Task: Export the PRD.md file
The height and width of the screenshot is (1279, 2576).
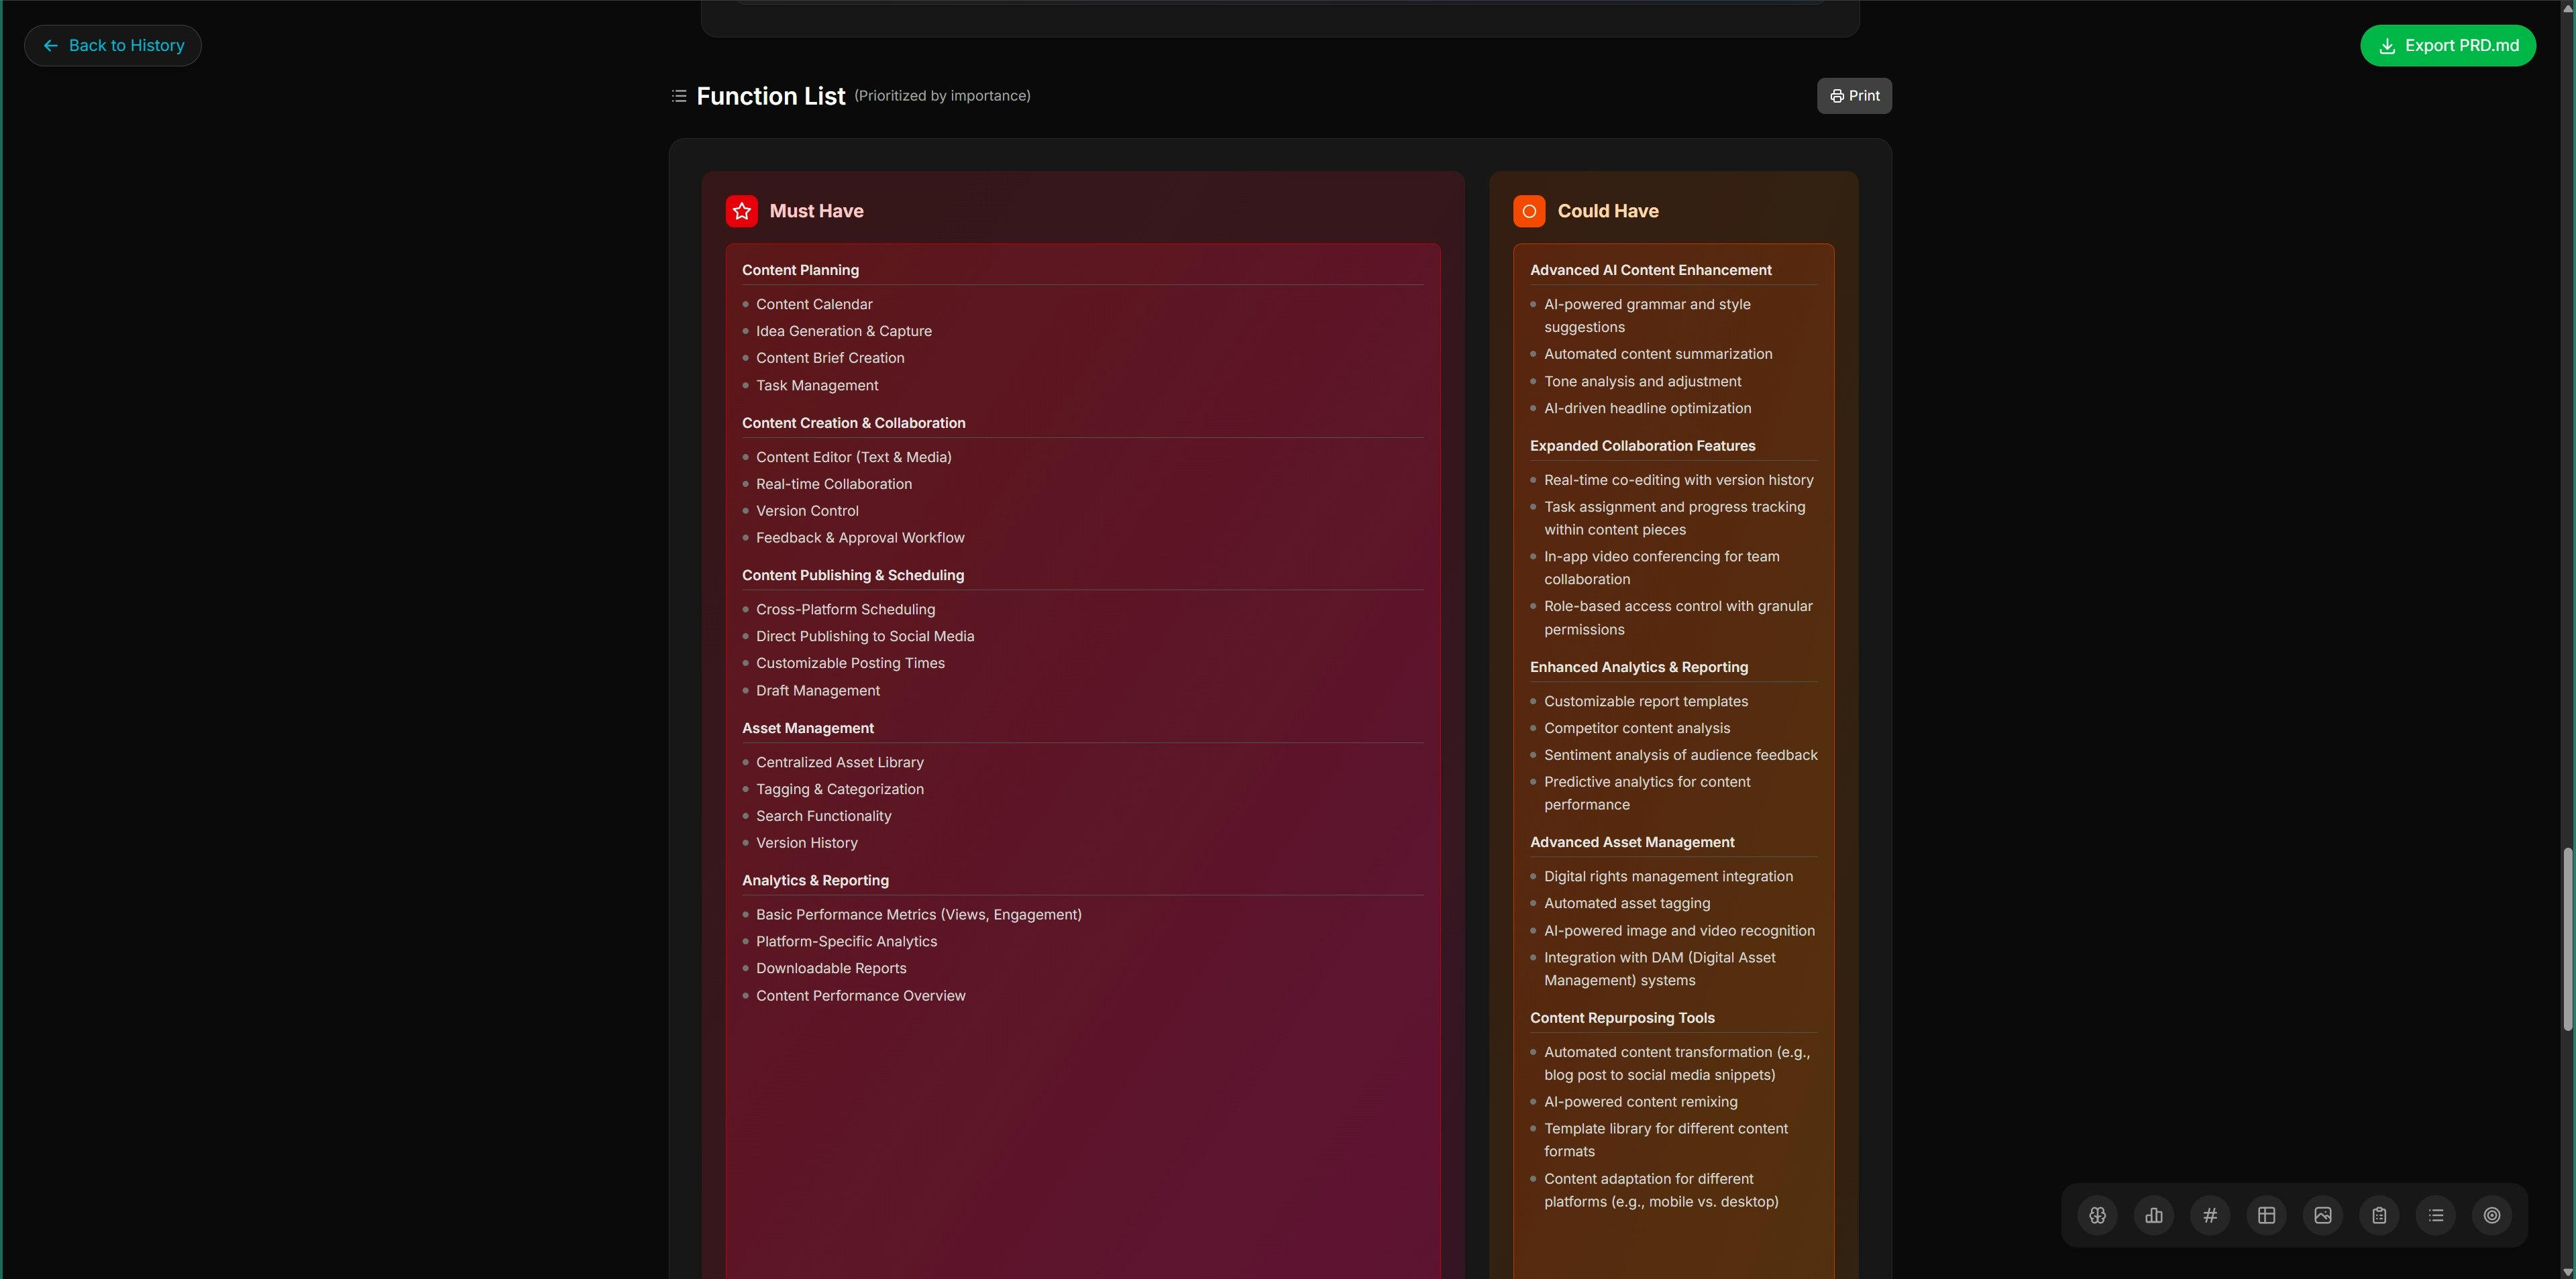Action: click(2448, 45)
